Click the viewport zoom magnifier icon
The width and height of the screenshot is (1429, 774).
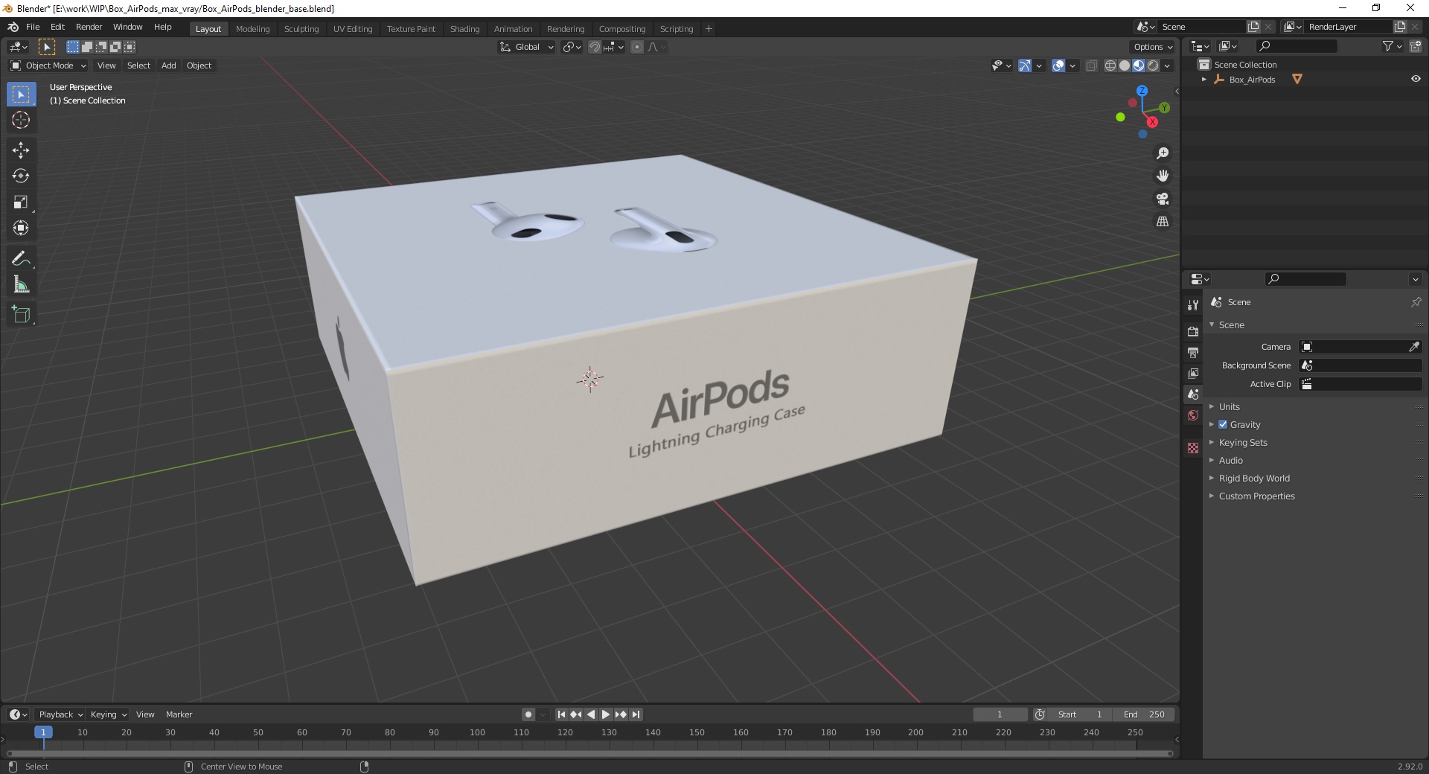tap(1162, 153)
